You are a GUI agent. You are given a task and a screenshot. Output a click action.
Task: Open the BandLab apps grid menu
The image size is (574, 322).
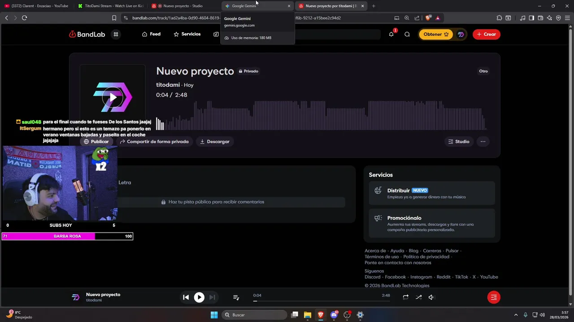point(116,34)
